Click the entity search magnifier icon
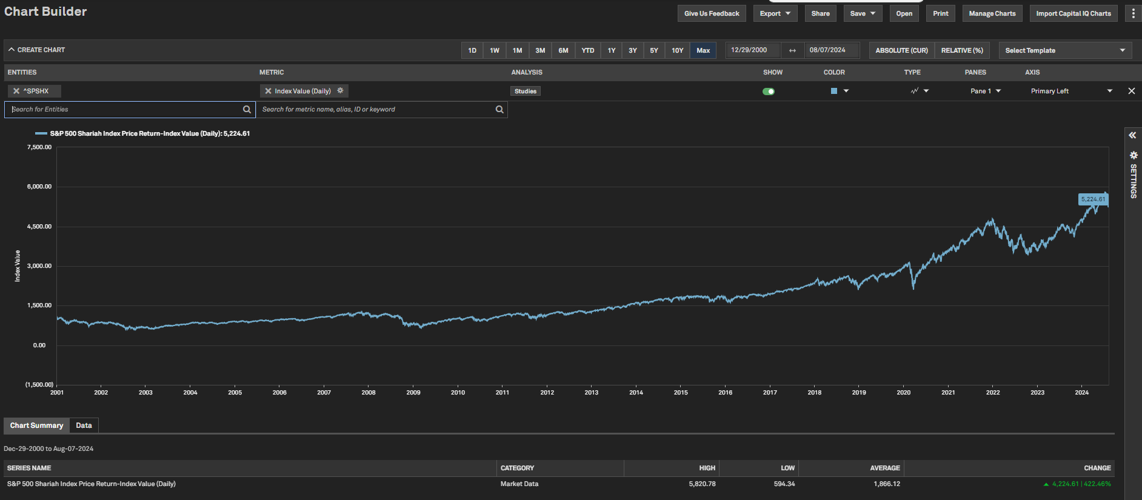This screenshot has width=1142, height=500. [x=247, y=110]
